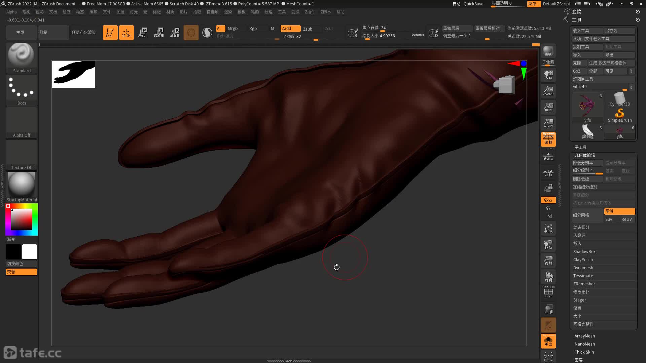
Task: Toggle Dynamic Solo (孤立) mode
Action: tap(548, 341)
